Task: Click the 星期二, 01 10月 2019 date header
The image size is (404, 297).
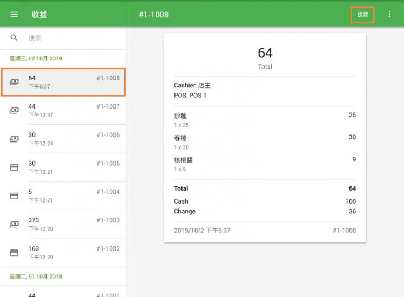Action: click(x=36, y=276)
